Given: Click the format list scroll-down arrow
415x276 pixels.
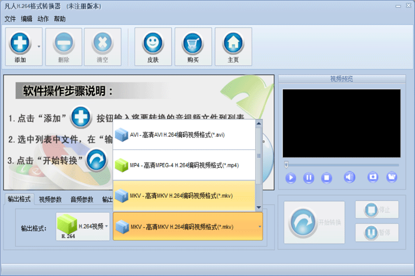Looking at the screenshot, I should pos(259,207).
